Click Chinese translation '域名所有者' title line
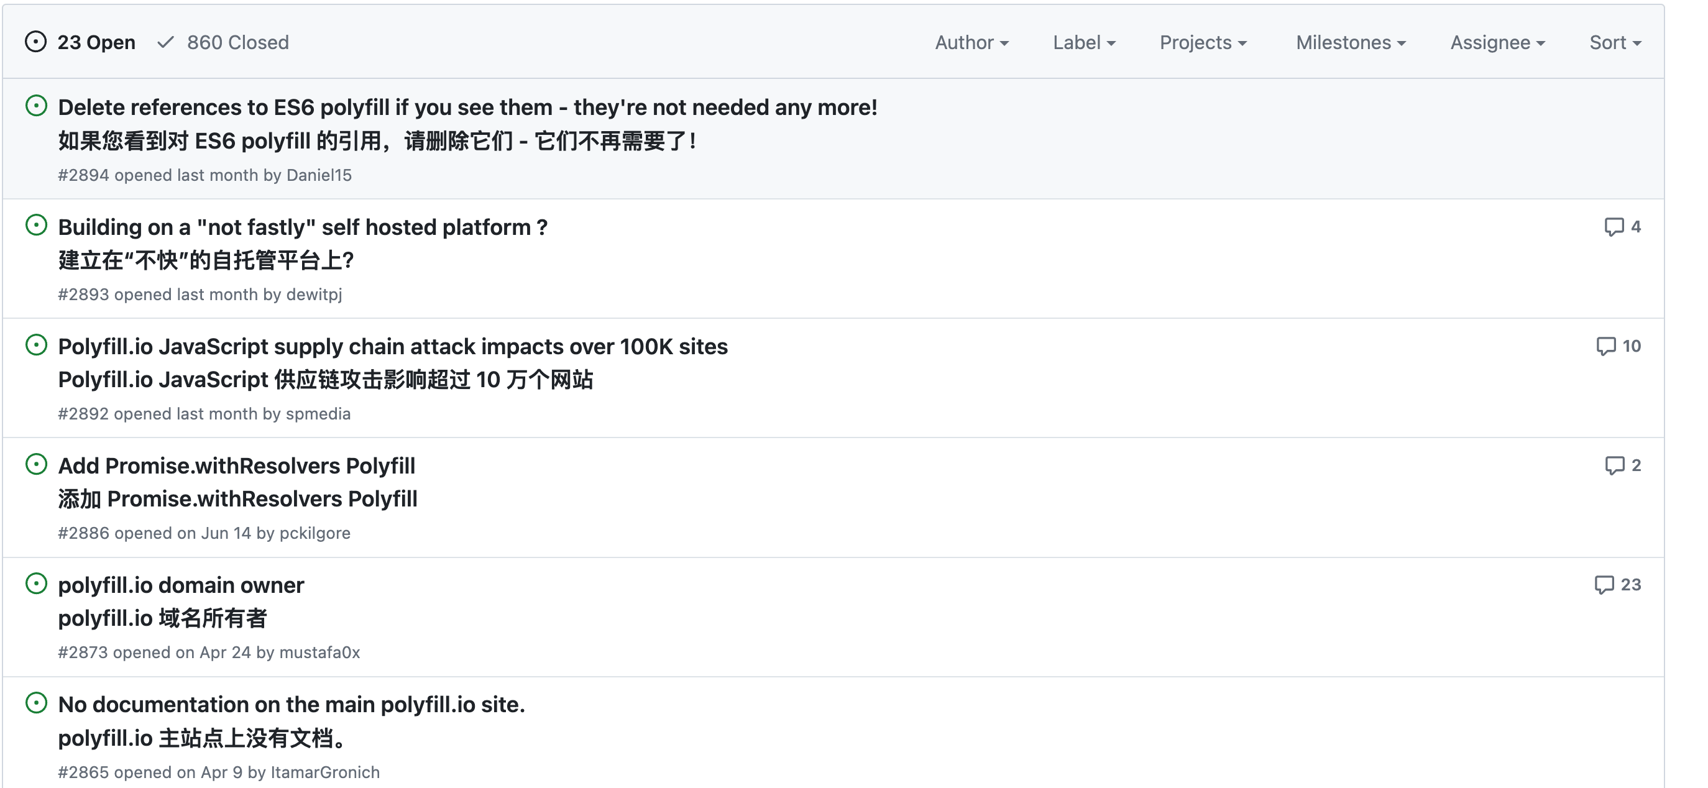Screen dimensions: 1708x788 [162, 618]
